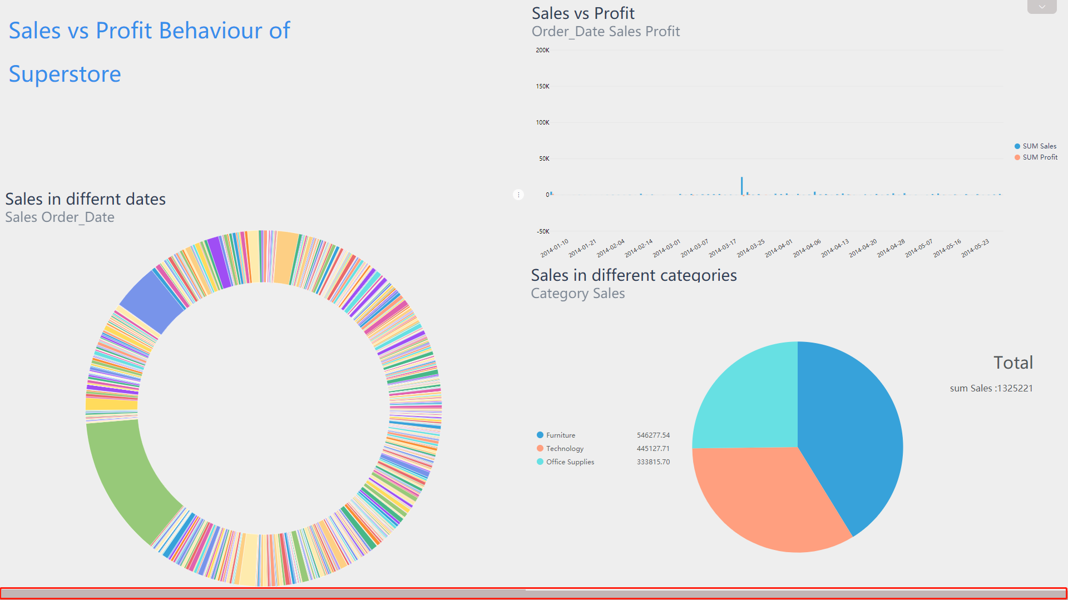
Task: Click the 'Order_Date Sales Profit' subtitle
Action: [x=606, y=32]
